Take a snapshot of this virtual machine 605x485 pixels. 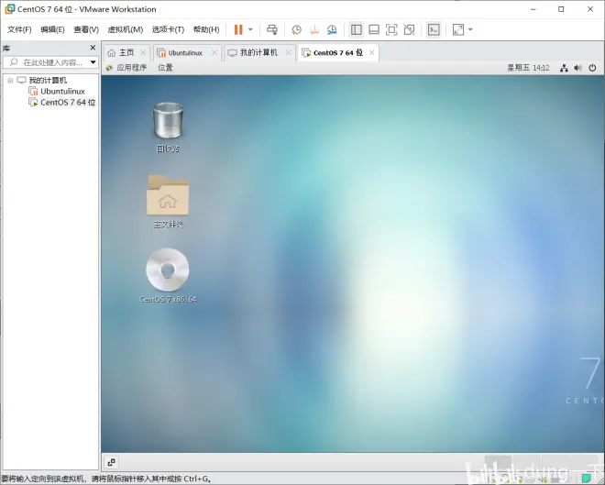[296, 29]
